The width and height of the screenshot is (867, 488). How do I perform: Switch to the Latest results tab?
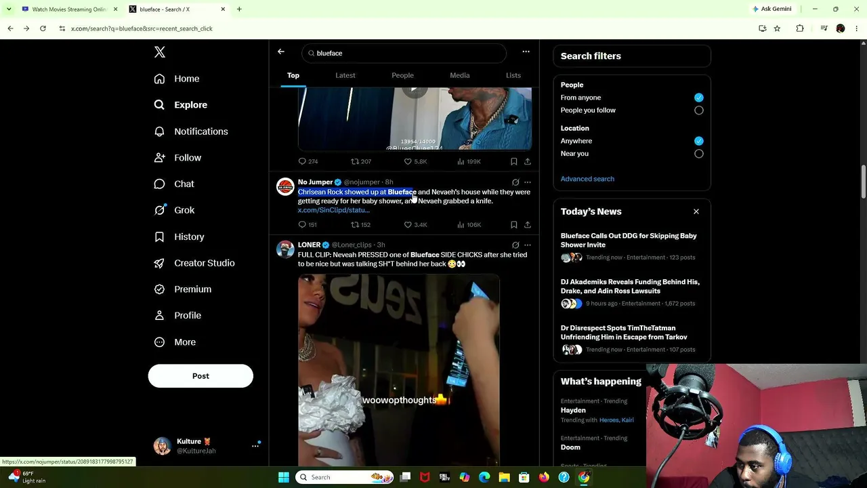(345, 75)
